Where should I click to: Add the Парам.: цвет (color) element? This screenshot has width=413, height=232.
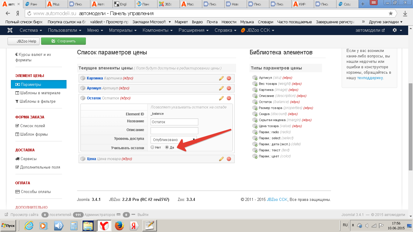coord(255,156)
